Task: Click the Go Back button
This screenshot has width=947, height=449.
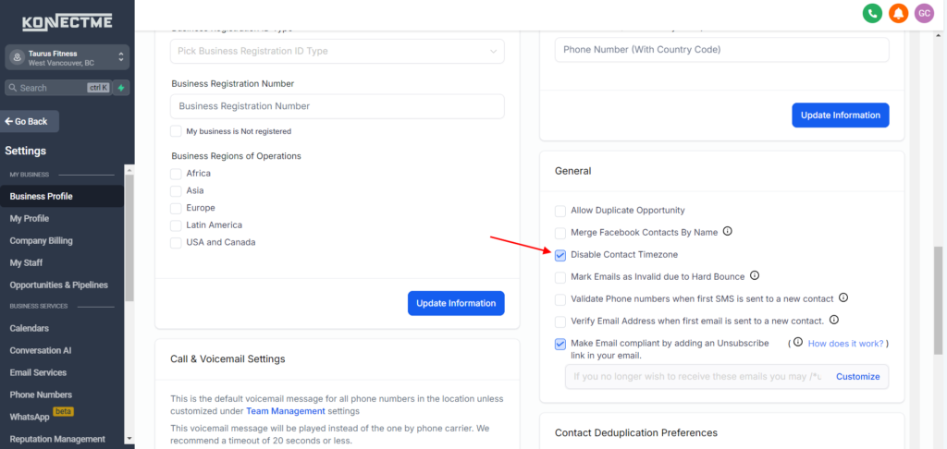Action: (x=31, y=121)
